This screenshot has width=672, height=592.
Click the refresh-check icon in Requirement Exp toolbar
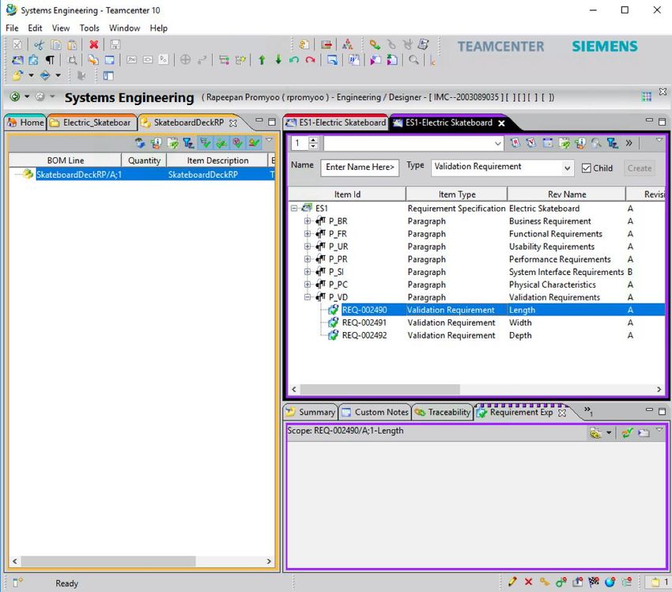628,433
